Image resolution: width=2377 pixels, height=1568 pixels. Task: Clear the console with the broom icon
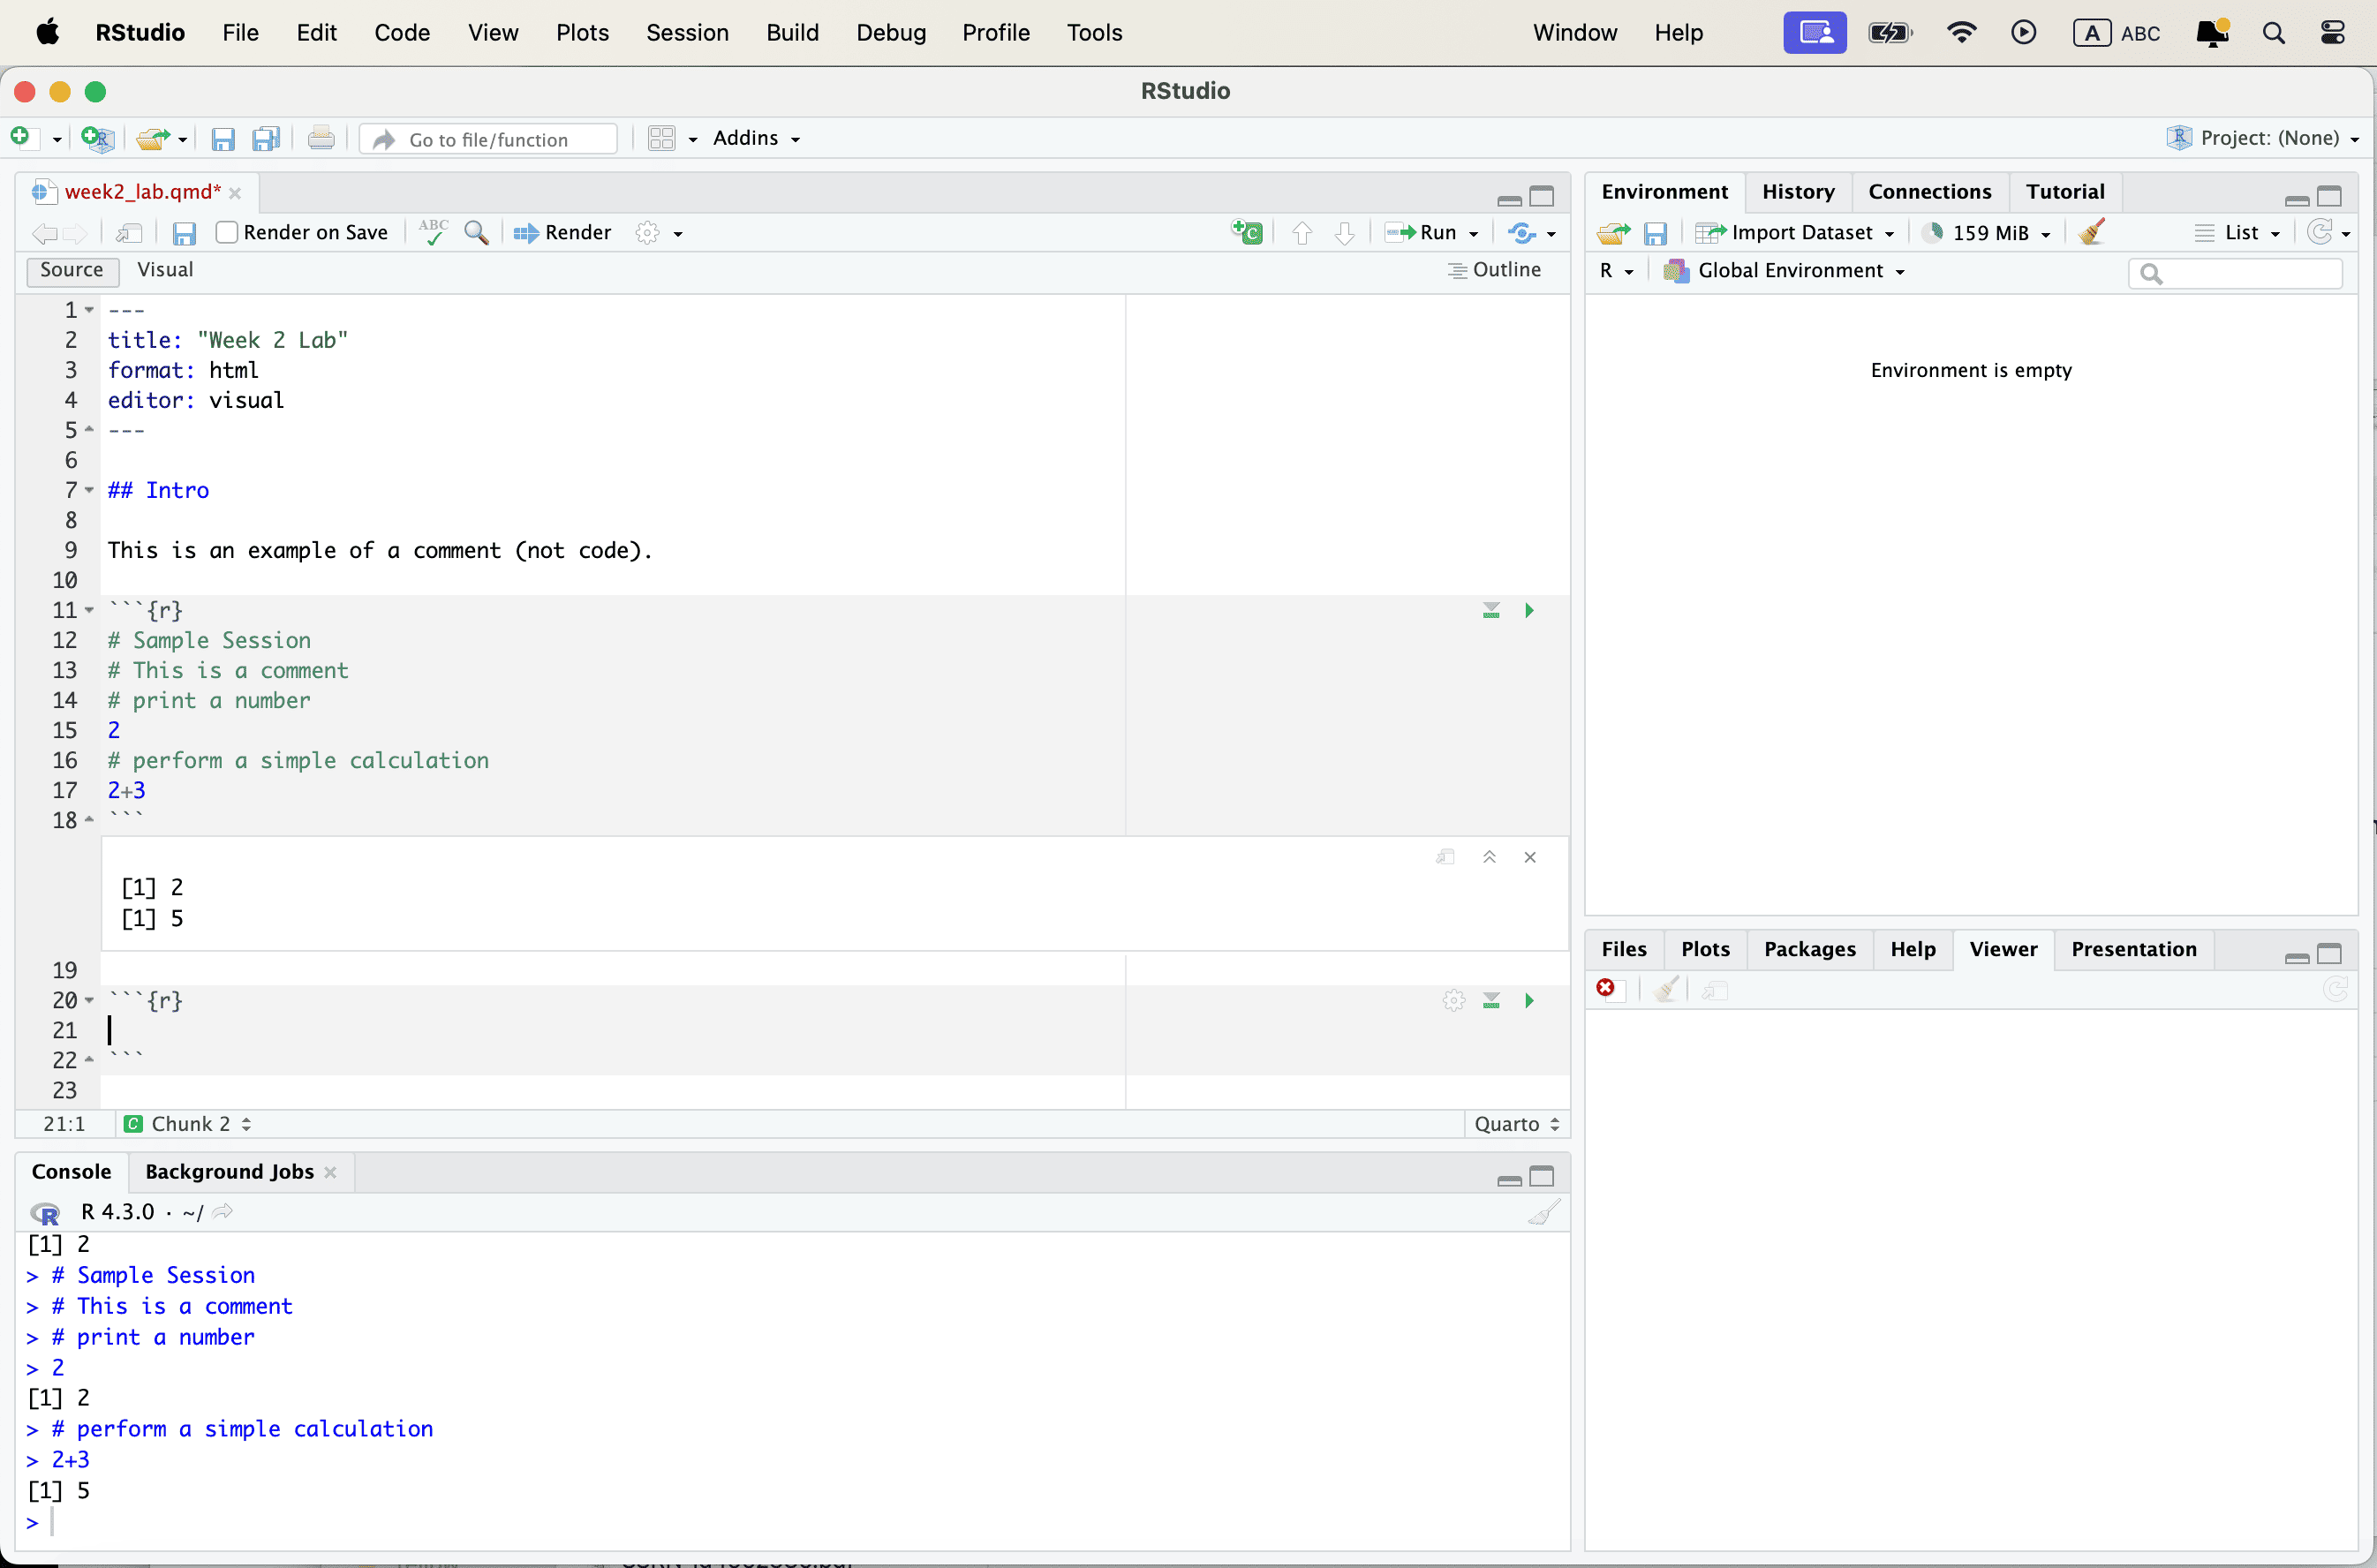click(1543, 1212)
